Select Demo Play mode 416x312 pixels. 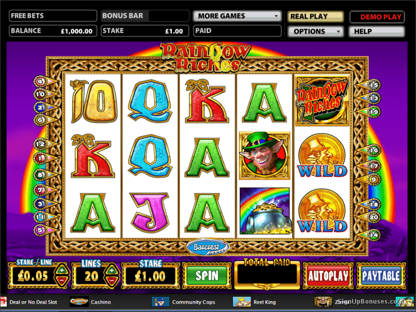[377, 17]
